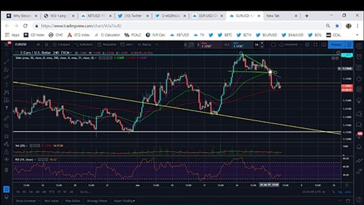The height and width of the screenshot is (205, 364).
Task: Open chart settings gear icon
Action: pyautogui.click(x=307, y=45)
